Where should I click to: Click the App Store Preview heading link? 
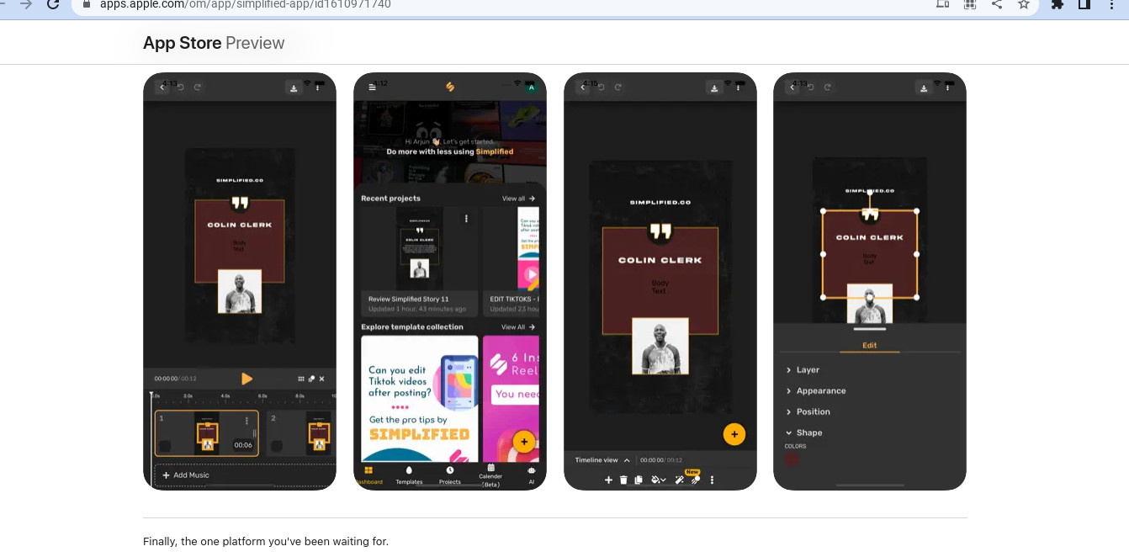[x=214, y=43]
